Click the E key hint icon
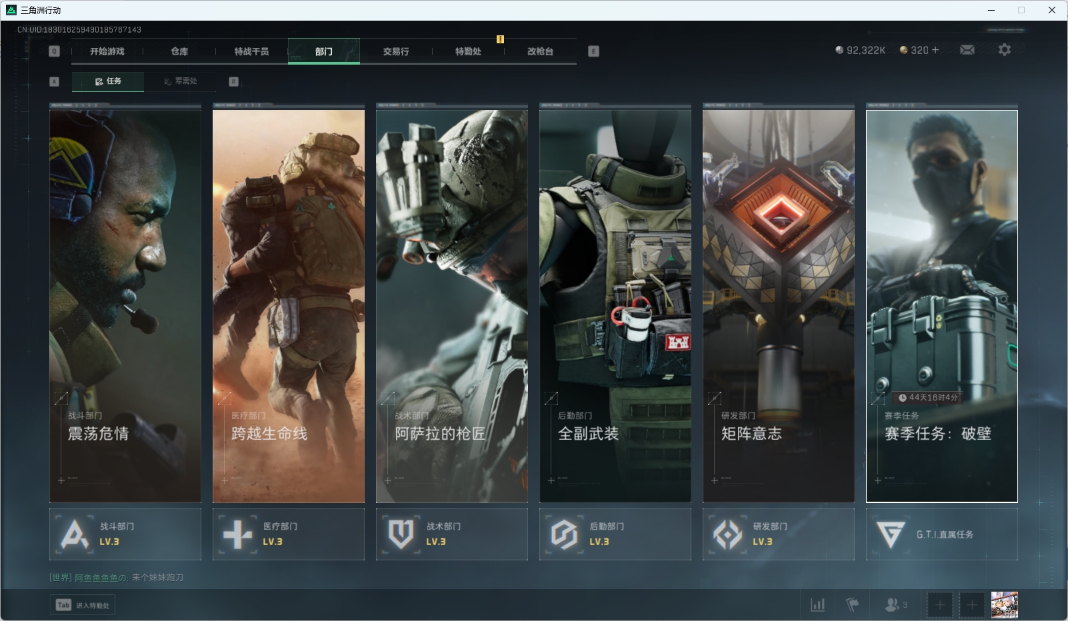Image resolution: width=1068 pixels, height=621 pixels. coord(593,51)
